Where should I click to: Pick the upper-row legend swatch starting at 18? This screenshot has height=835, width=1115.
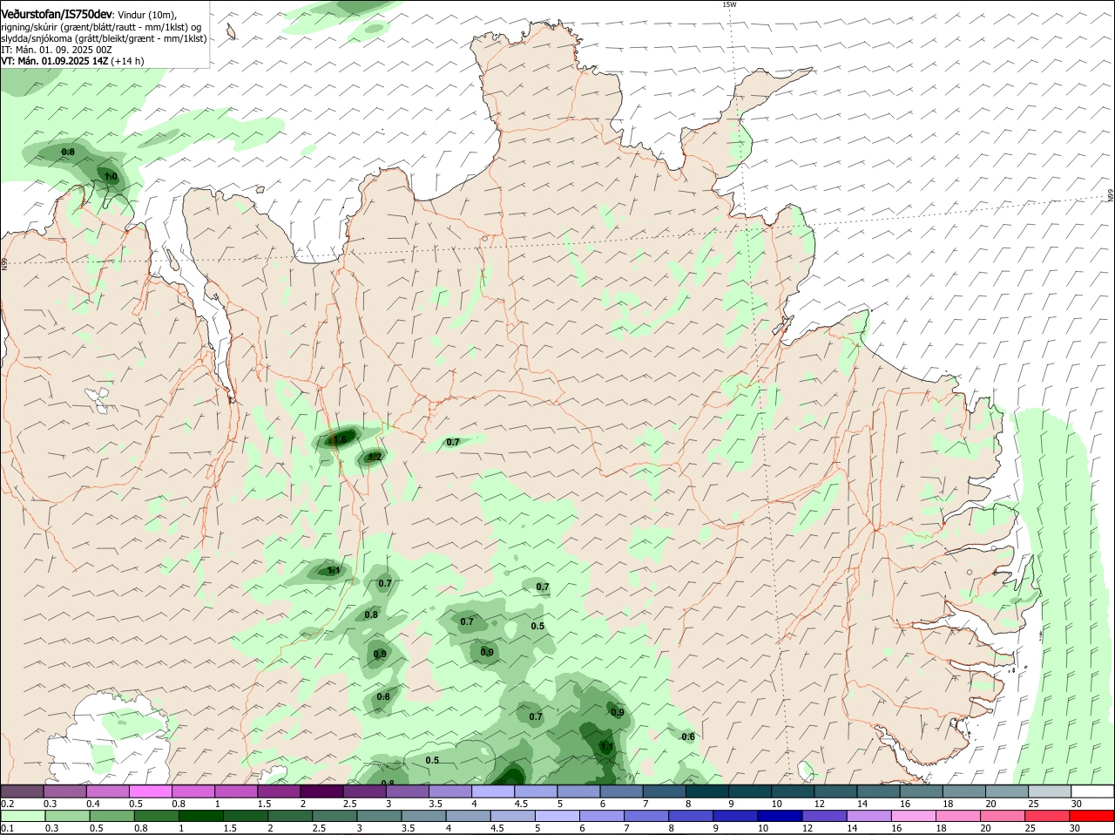965,791
